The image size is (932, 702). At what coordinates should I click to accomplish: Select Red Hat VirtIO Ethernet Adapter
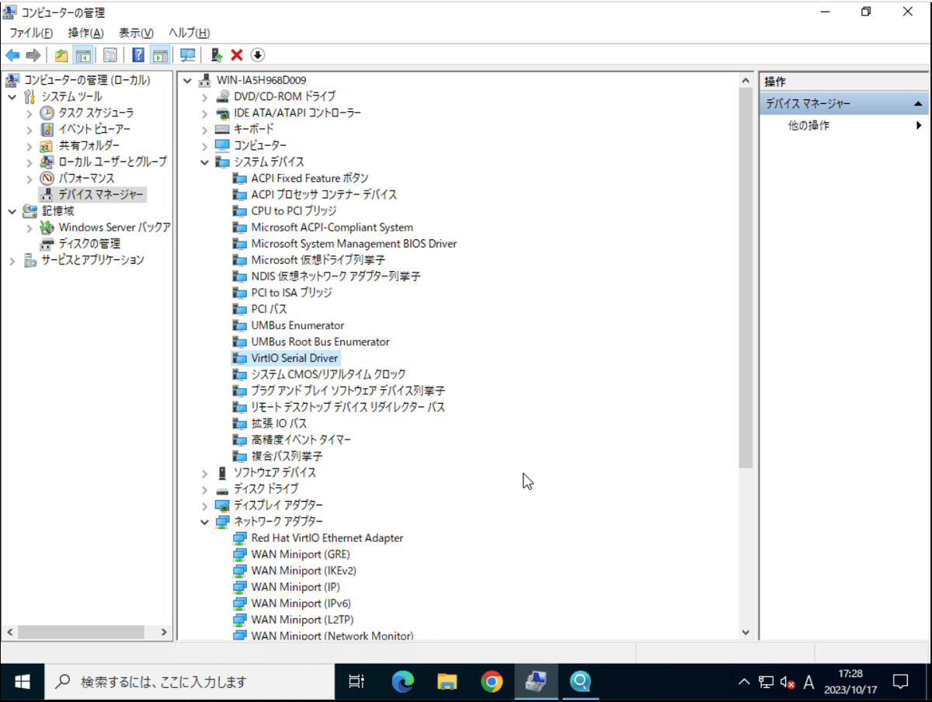pyautogui.click(x=327, y=537)
